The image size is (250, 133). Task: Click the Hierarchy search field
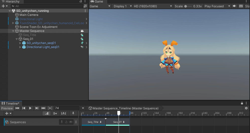(47, 6)
